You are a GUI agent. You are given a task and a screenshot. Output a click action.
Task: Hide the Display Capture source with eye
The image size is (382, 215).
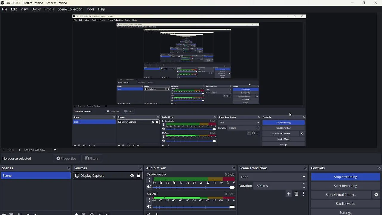tap(132, 176)
